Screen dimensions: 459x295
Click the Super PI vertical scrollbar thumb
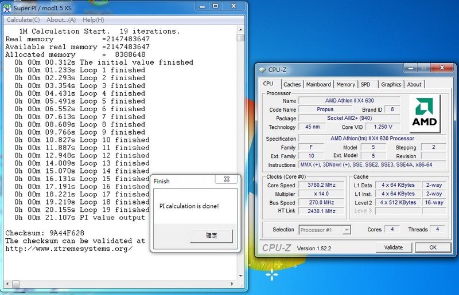pos(240,38)
